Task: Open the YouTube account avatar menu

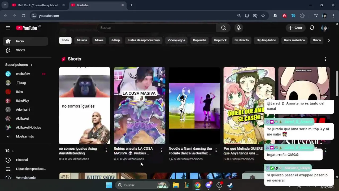Action: coord(325,28)
